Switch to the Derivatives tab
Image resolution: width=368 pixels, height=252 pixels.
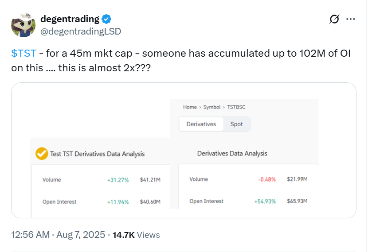click(201, 124)
